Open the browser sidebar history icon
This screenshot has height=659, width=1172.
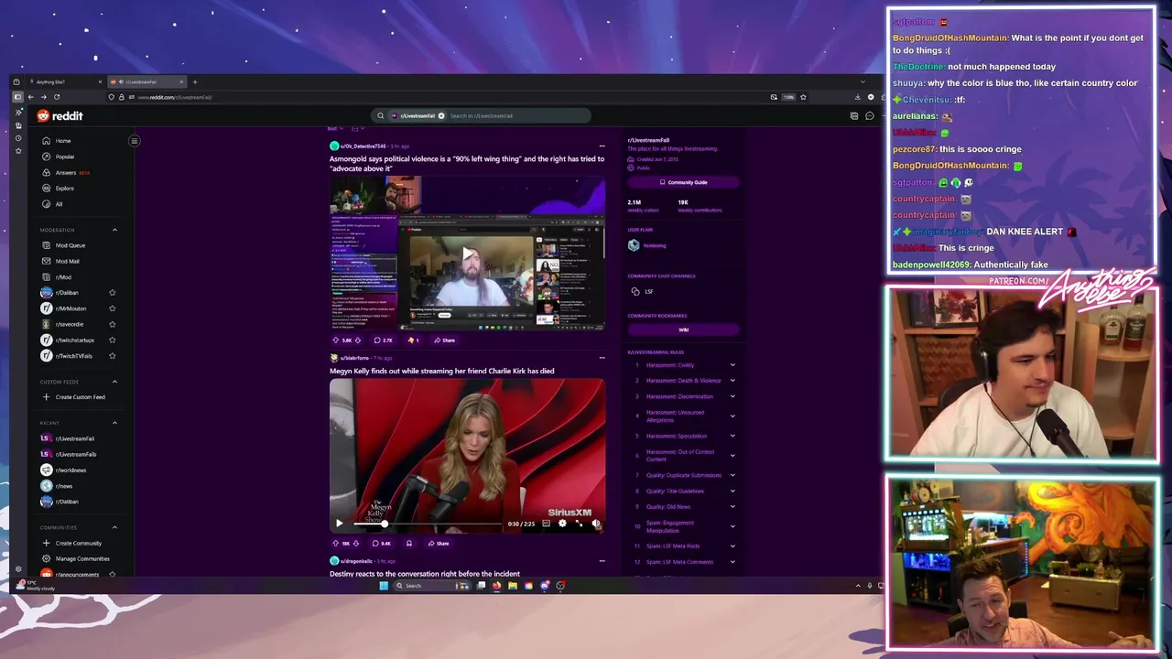point(18,138)
